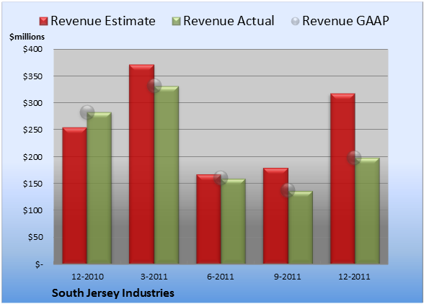Image resolution: width=424 pixels, height=304 pixels.
Task: Click the $50 axis value
Action: (35, 237)
